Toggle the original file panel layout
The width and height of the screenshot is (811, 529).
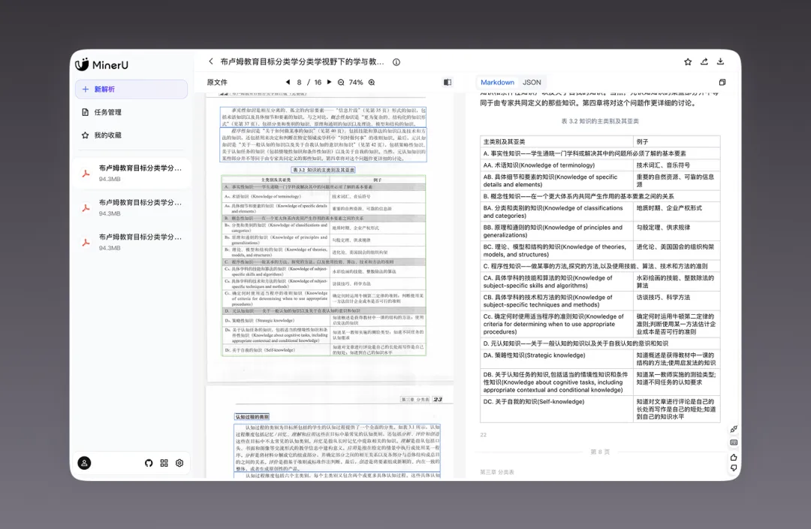pos(448,83)
